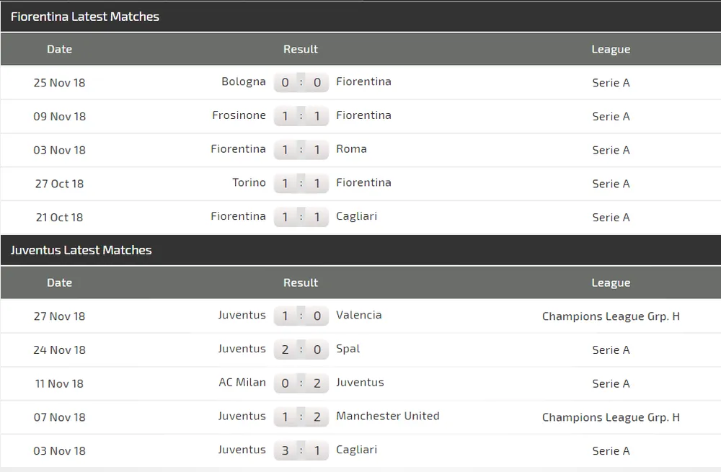Select Roma team name
The width and height of the screenshot is (721, 472).
351,149
